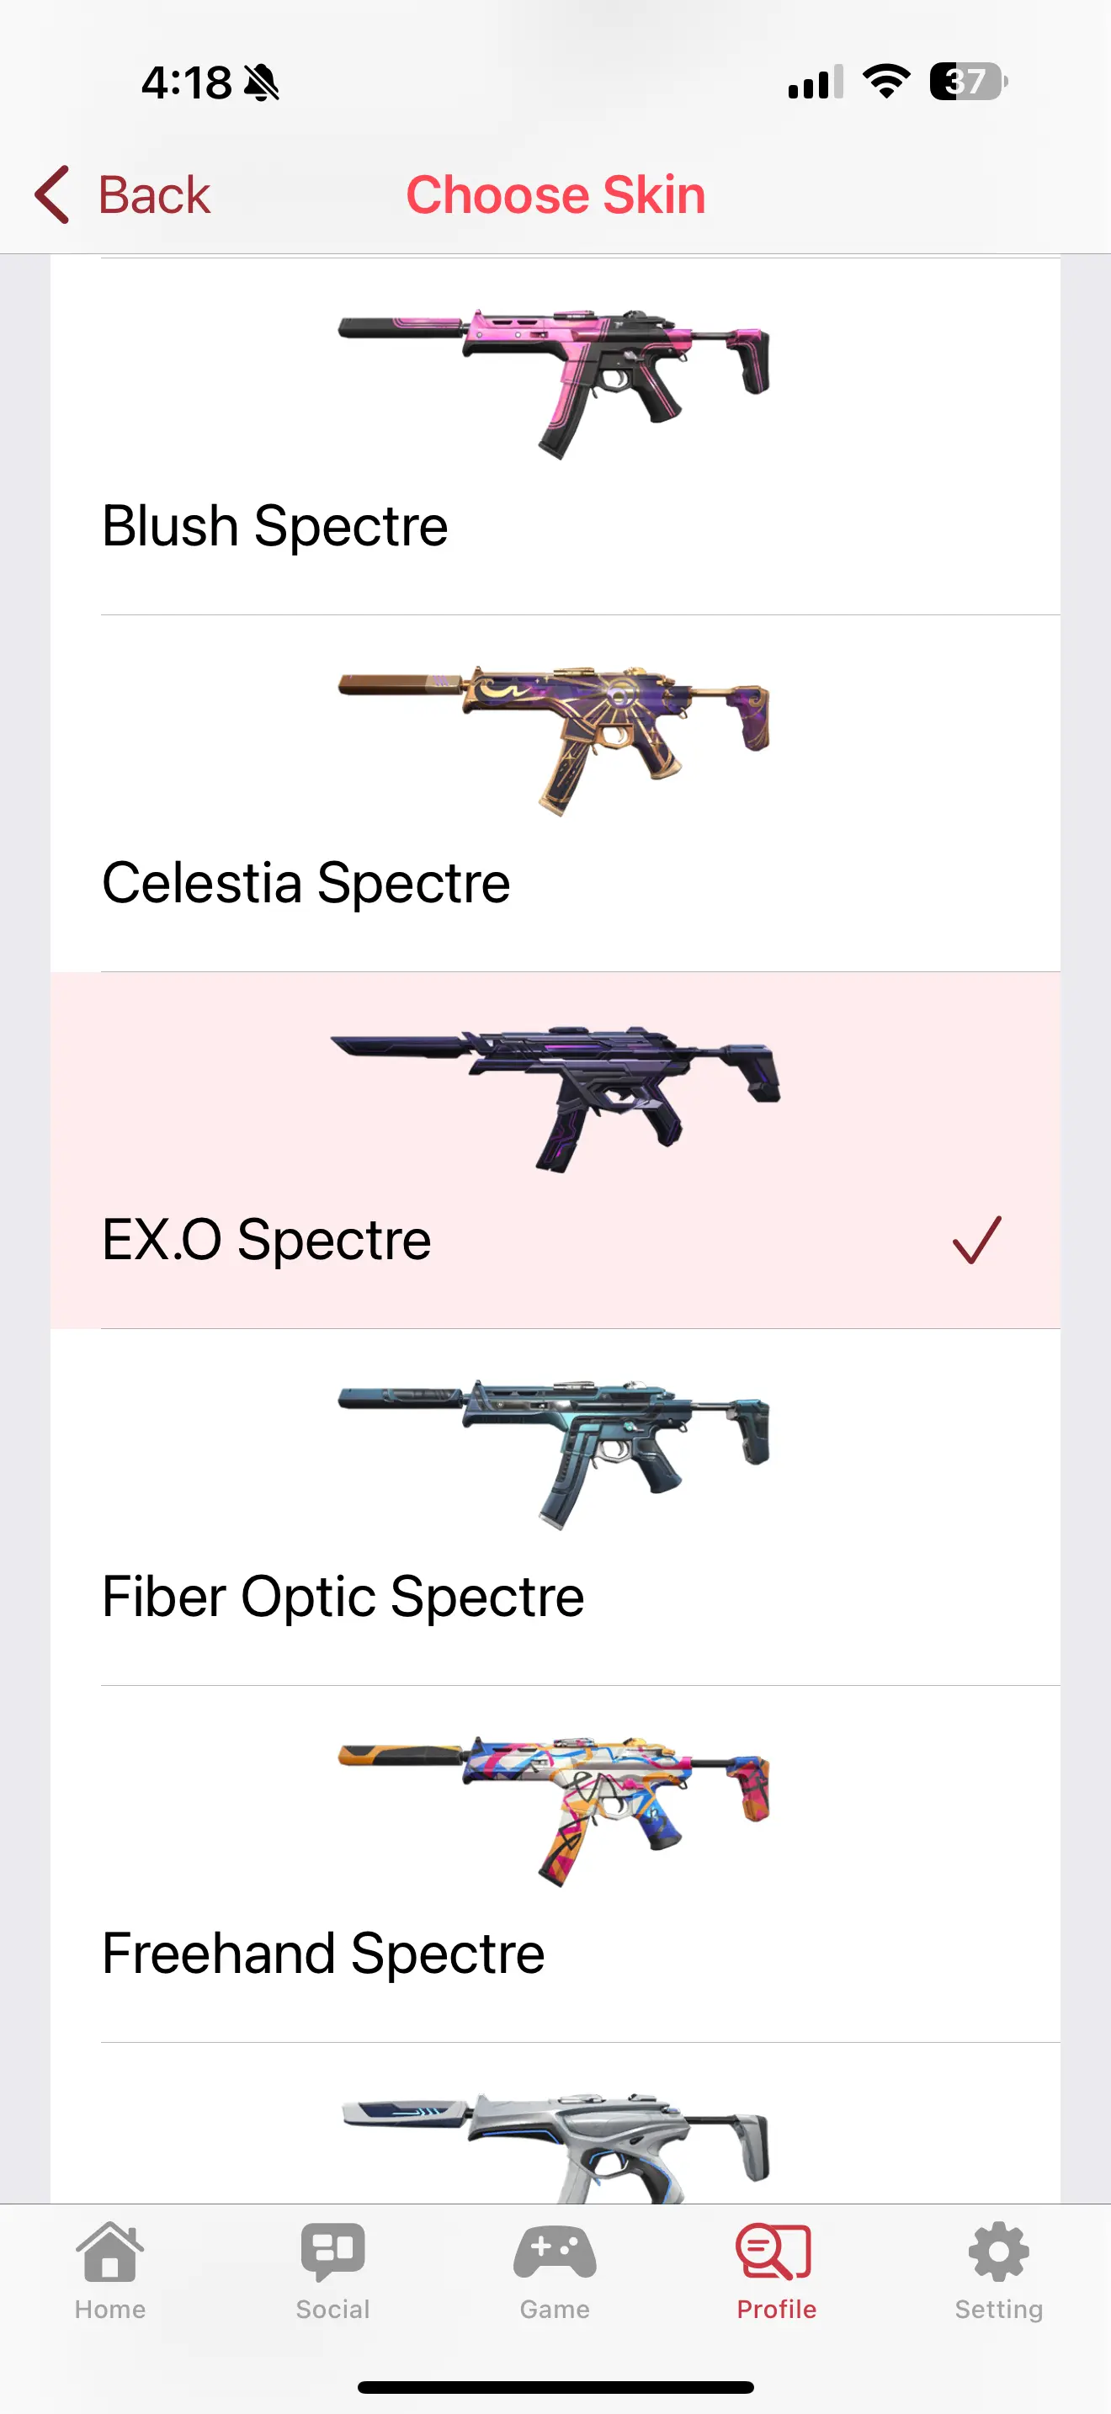Image resolution: width=1111 pixels, height=2414 pixels.
Task: Tap the EX.O Spectre label text
Action: (x=267, y=1240)
